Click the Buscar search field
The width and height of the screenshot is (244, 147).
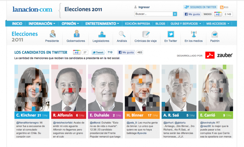(x=154, y=14)
